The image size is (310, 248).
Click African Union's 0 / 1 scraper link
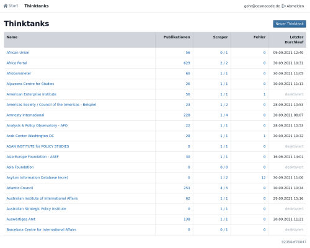(224, 53)
